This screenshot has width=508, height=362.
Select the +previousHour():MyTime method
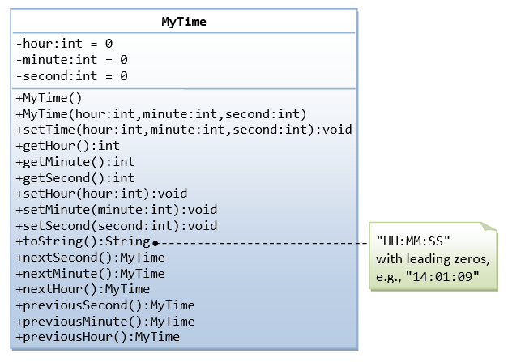tap(97, 337)
